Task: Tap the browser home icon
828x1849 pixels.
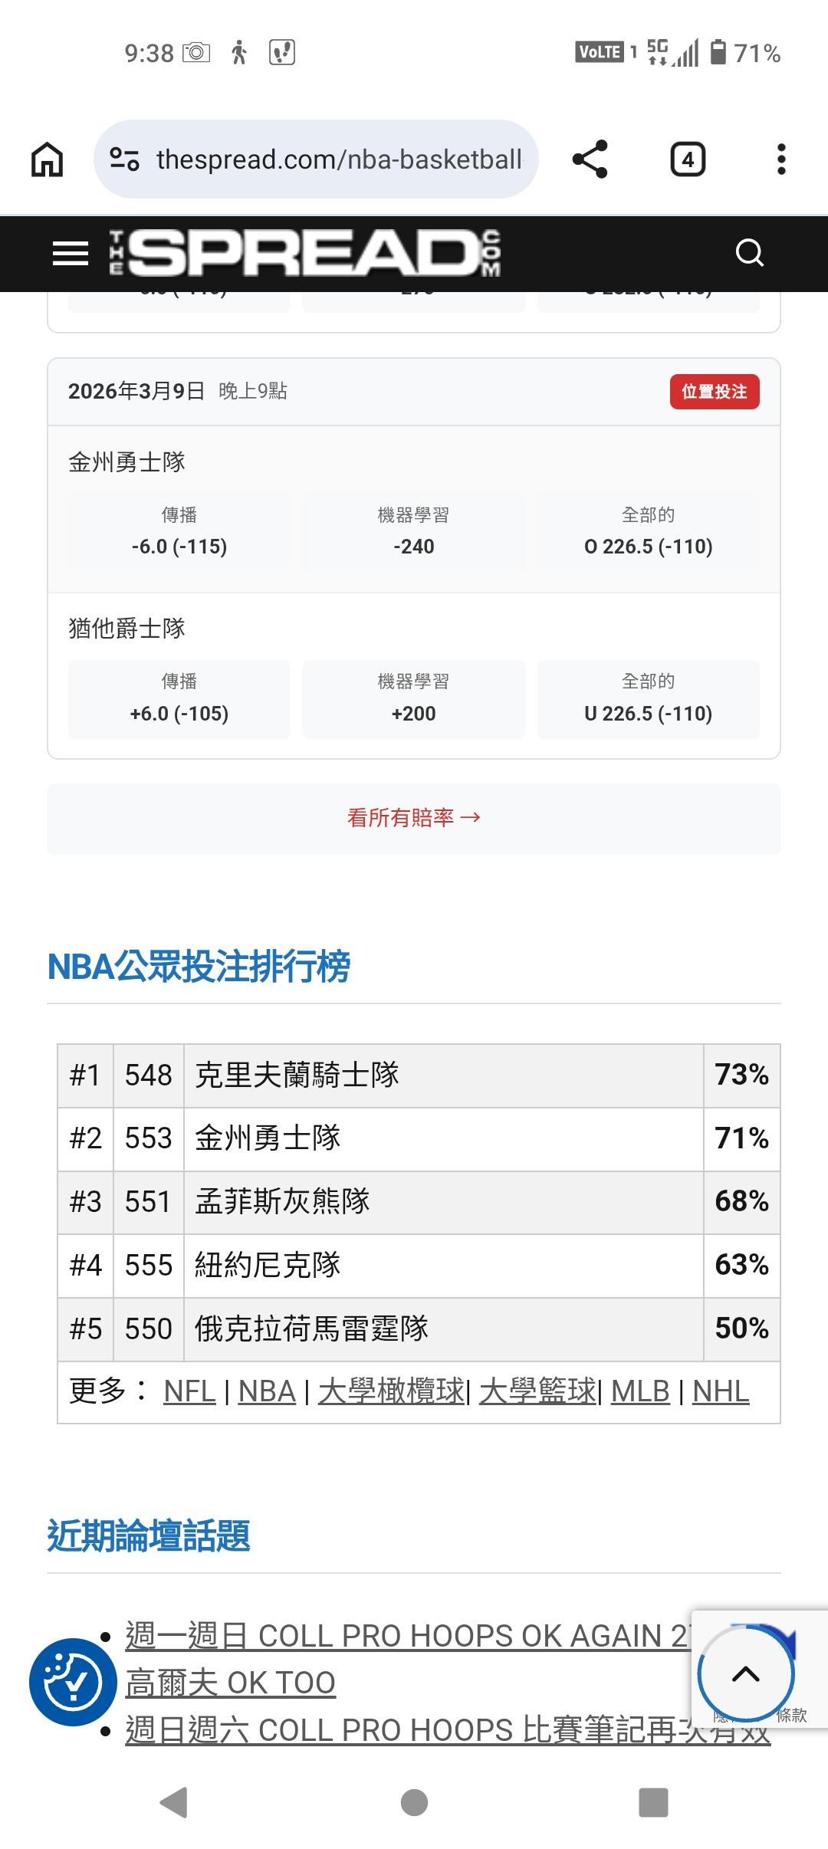Action: coord(47,159)
